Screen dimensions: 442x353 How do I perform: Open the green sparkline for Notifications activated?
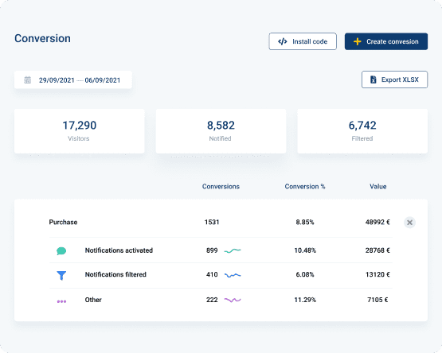pyautogui.click(x=233, y=250)
